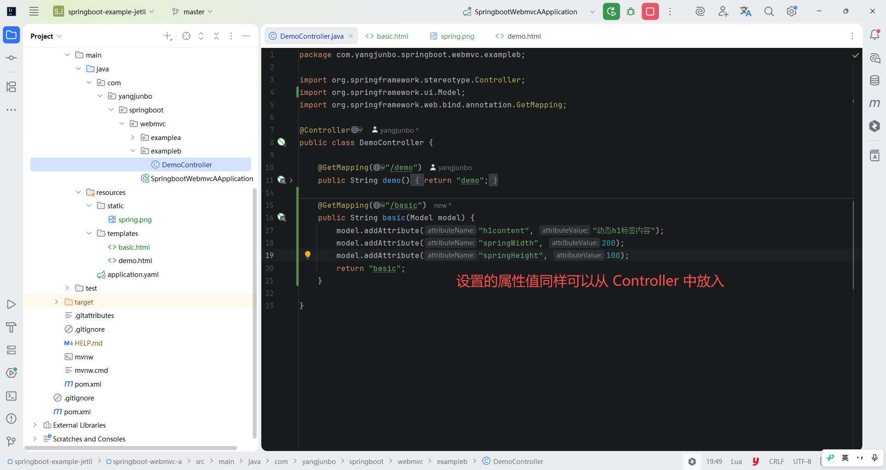Stop the running application

pyautogui.click(x=650, y=12)
